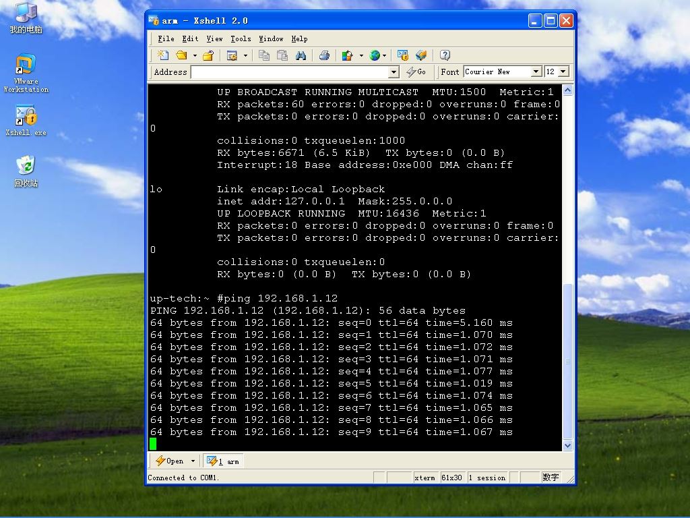Expand the Address bar dropdown arrow
Viewport: 690px width, 518px height.
pos(394,71)
